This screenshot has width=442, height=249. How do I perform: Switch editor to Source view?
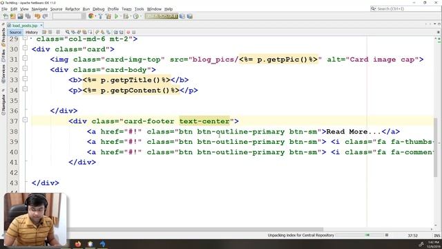click(15, 33)
